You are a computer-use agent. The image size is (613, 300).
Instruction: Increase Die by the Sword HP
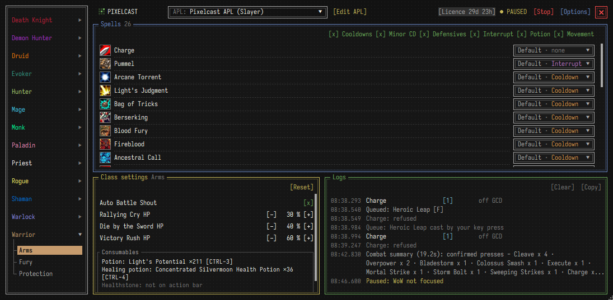309,226
